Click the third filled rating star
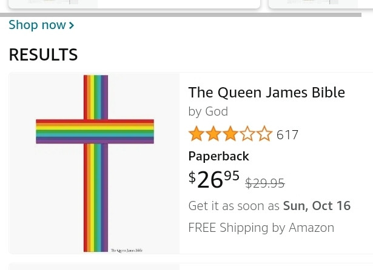Viewport: 373px width, 270px height. click(x=230, y=134)
